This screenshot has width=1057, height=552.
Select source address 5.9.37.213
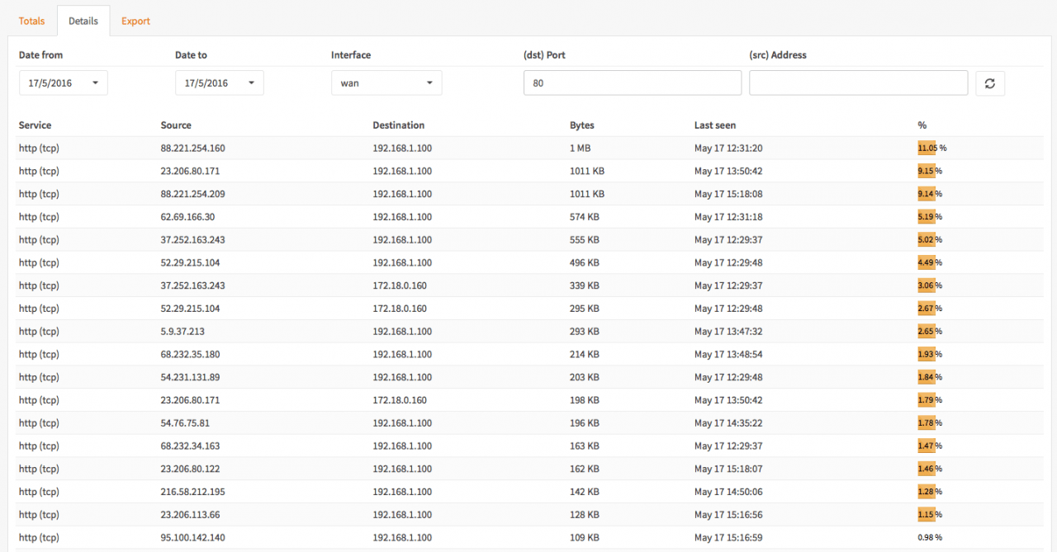tap(182, 332)
